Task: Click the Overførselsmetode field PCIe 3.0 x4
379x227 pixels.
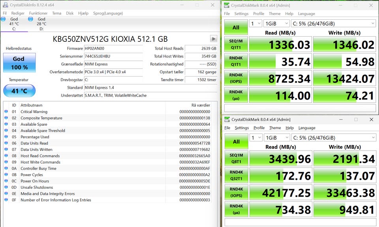Action: pos(113,72)
